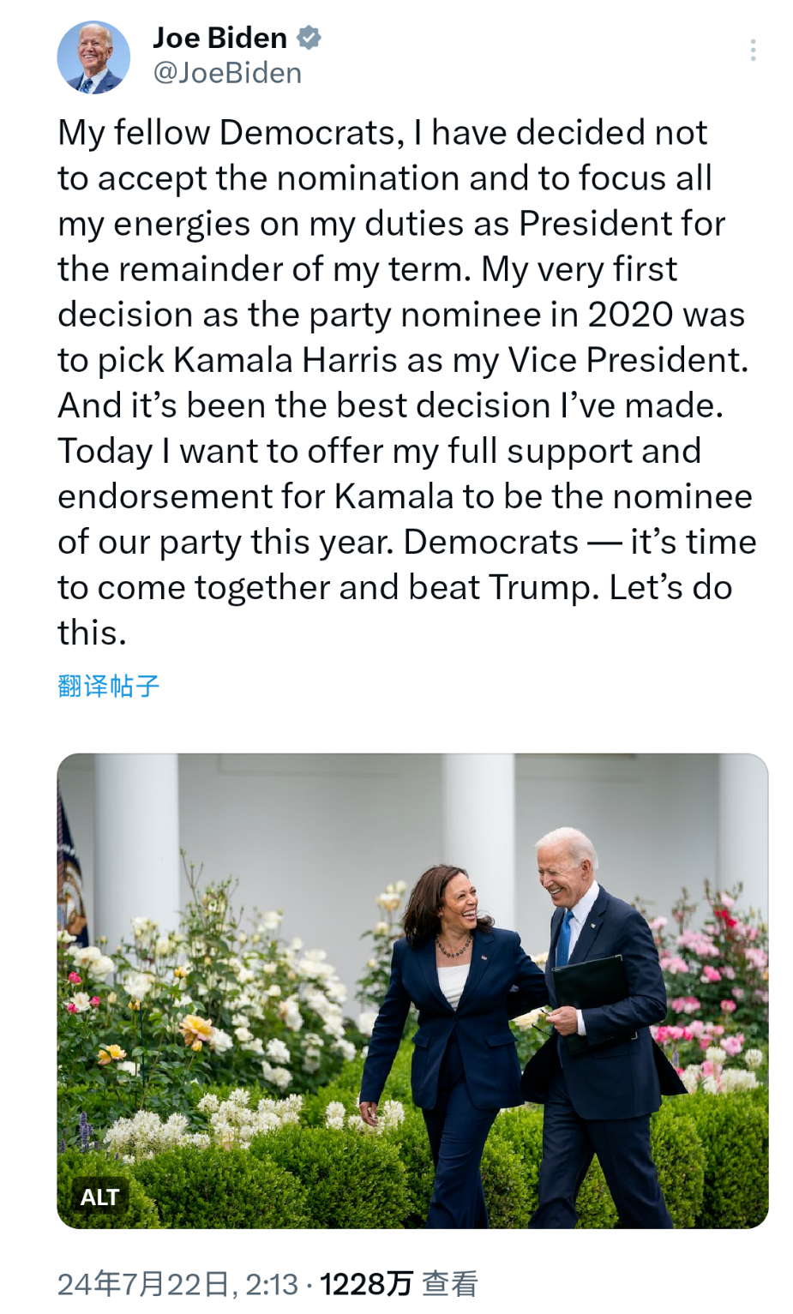This screenshot has width=793, height=1314.
Task: Open the attached Rose Garden photo
Action: coord(412,991)
